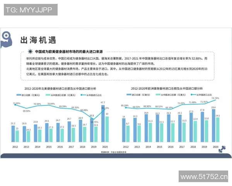The image size is (232, 186).
Task: Click the blue 2012 bar in Europe chart
Action: [x=124, y=130]
